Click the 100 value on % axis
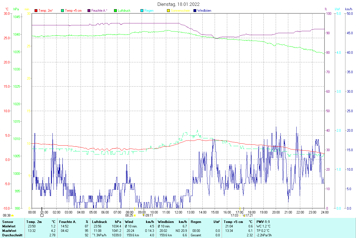 coord(328,13)
